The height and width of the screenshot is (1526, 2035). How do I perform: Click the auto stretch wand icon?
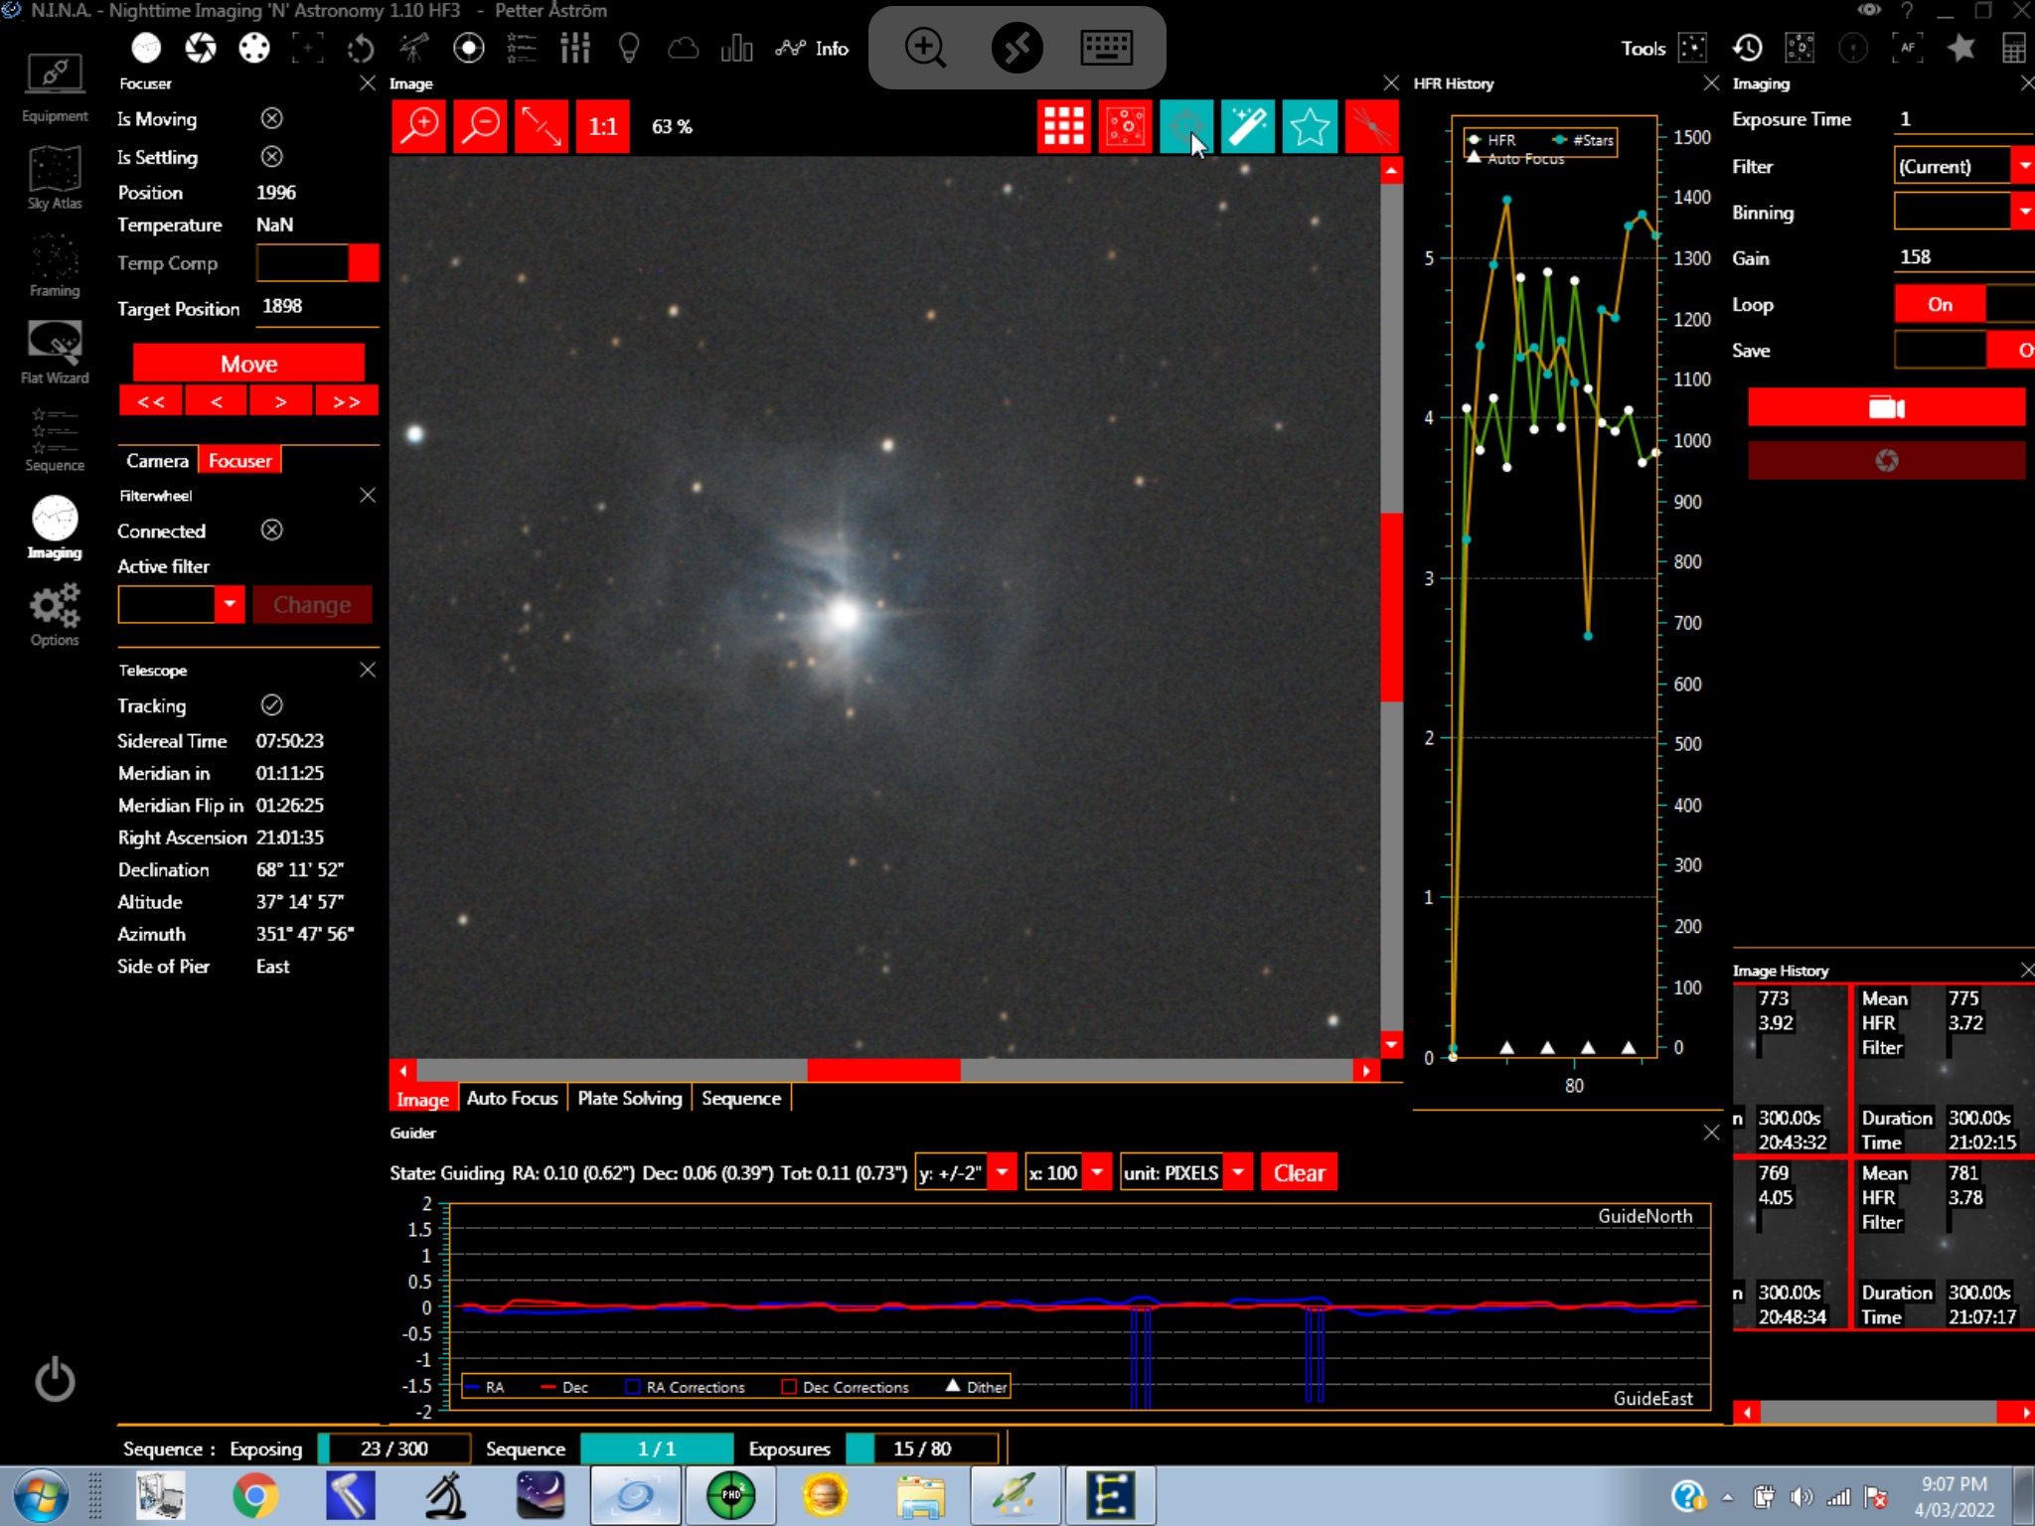click(x=1247, y=126)
